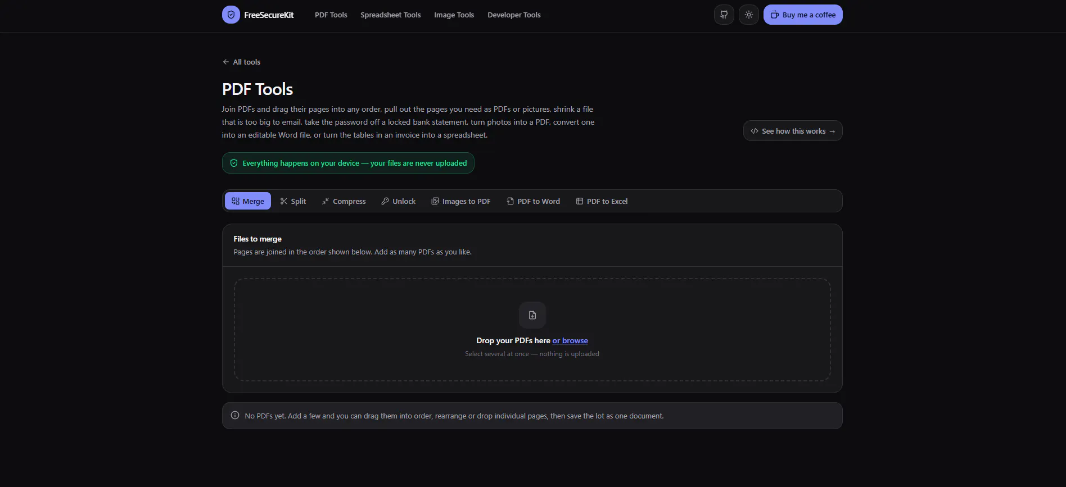Click the 'Pages are joined in the order' text

(x=353, y=252)
